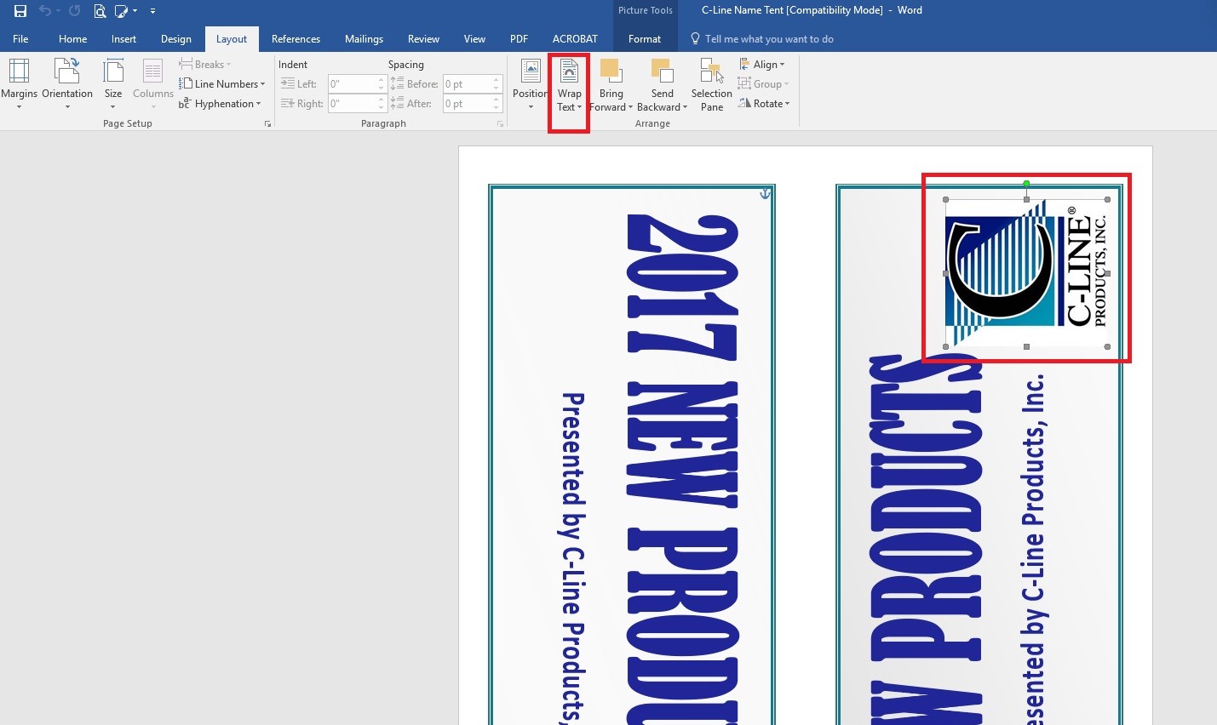Image resolution: width=1217 pixels, height=725 pixels.
Task: Click the 'Presented by C-Line Products' left text
Action: 573,558
